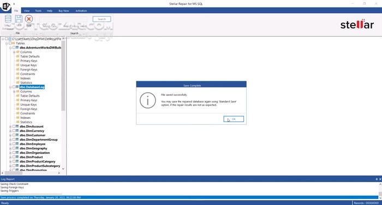Screen dimensions: 382x205
Task: Pin the Log Report panel
Action: (x=377, y=179)
